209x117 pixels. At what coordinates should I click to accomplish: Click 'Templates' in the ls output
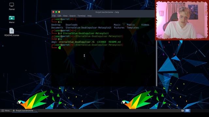133,28
